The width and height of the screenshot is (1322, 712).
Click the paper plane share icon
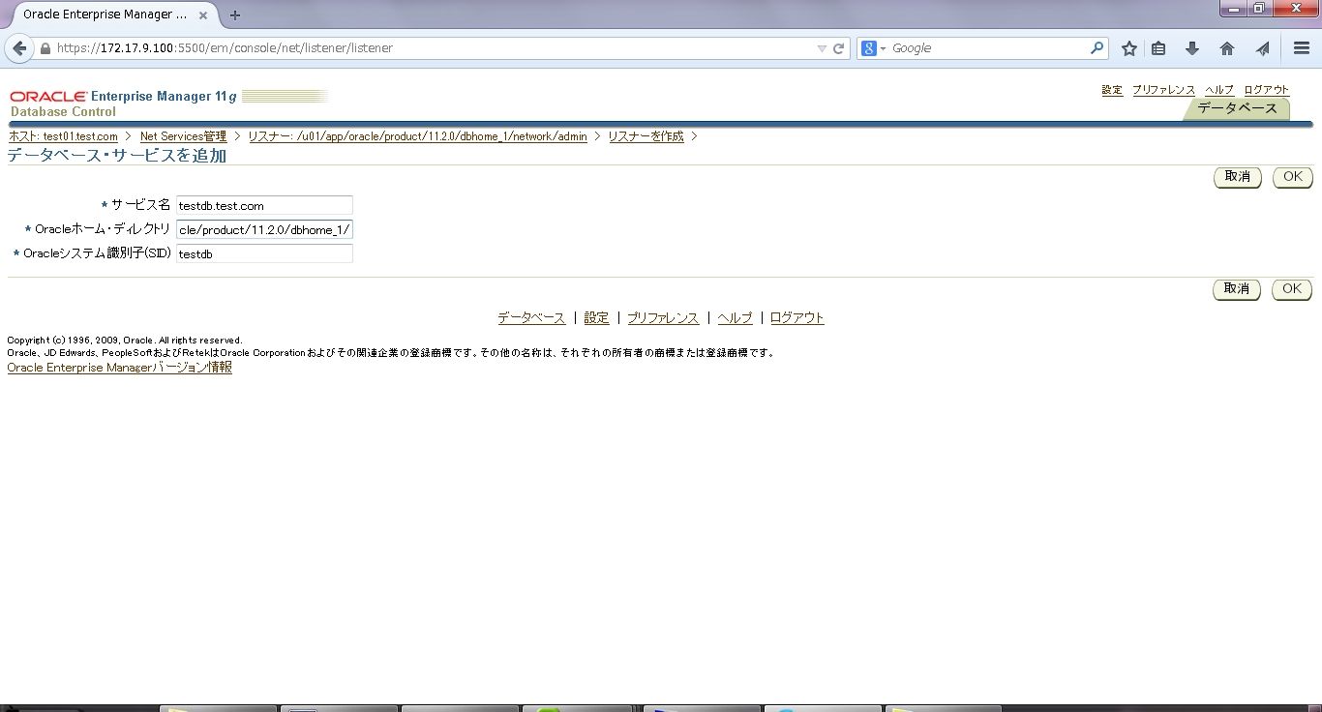(x=1262, y=48)
